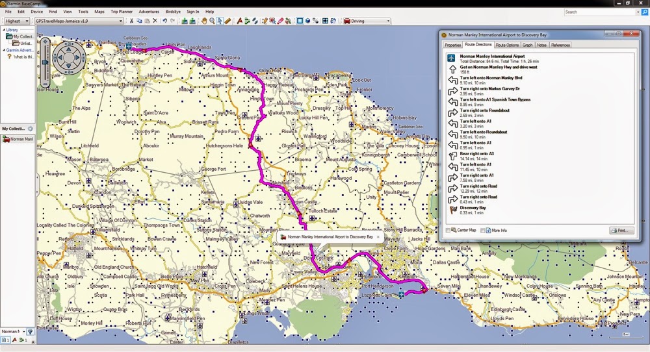Viewport: 650px width, 352px height.
Task: Open the Search box dropdown arrow
Action: pyautogui.click(x=638, y=12)
